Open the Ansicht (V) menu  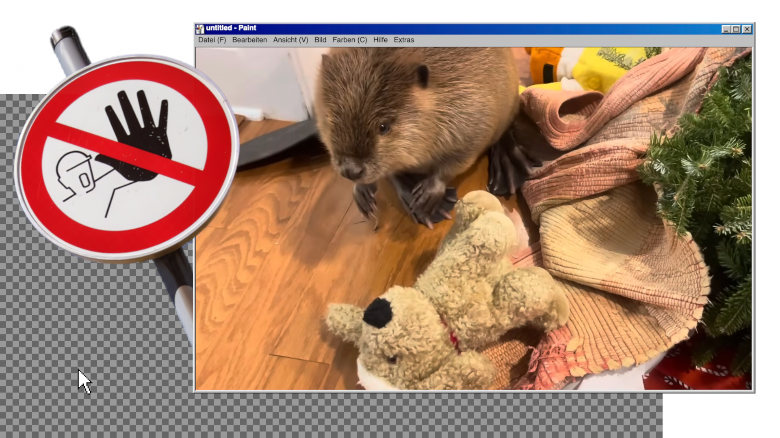tap(290, 40)
